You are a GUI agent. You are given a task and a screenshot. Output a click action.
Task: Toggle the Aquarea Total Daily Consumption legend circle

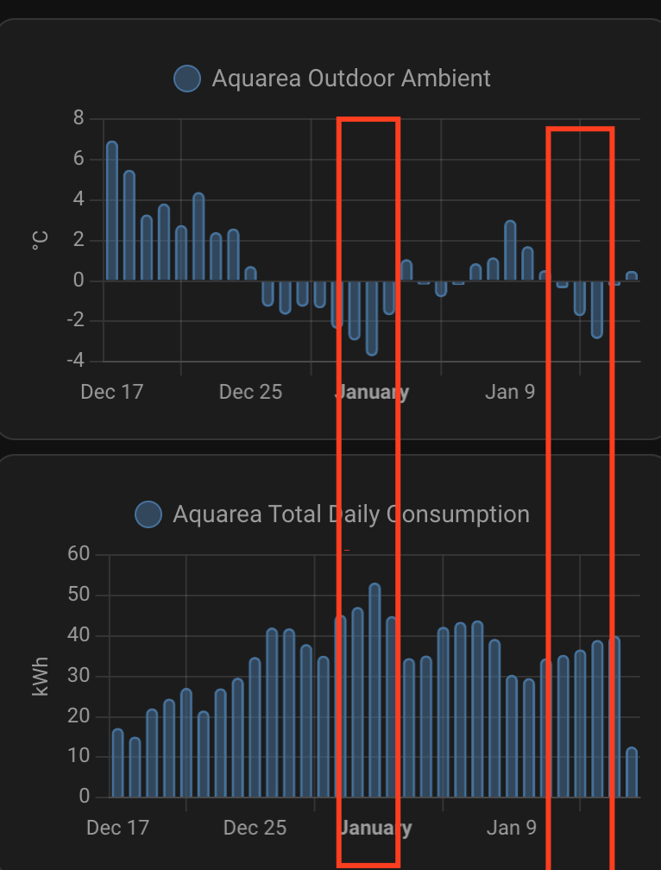tap(149, 514)
